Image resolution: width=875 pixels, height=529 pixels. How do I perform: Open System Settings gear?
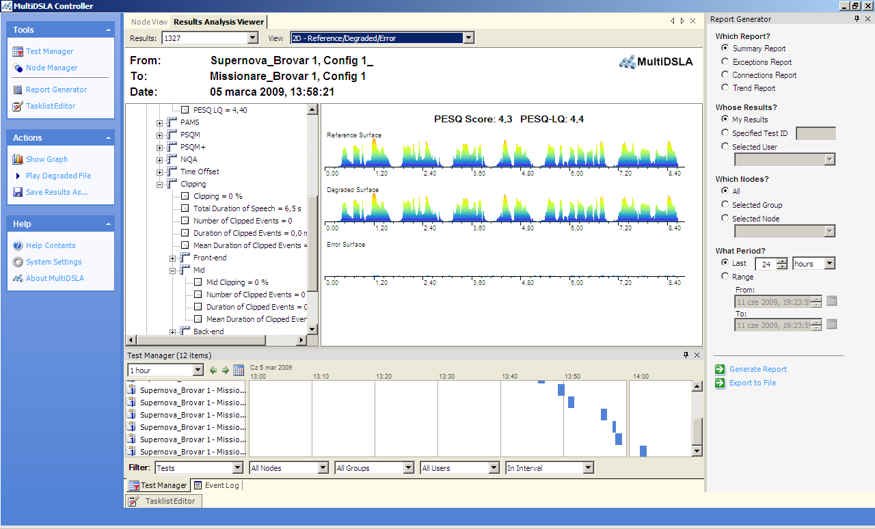18,262
